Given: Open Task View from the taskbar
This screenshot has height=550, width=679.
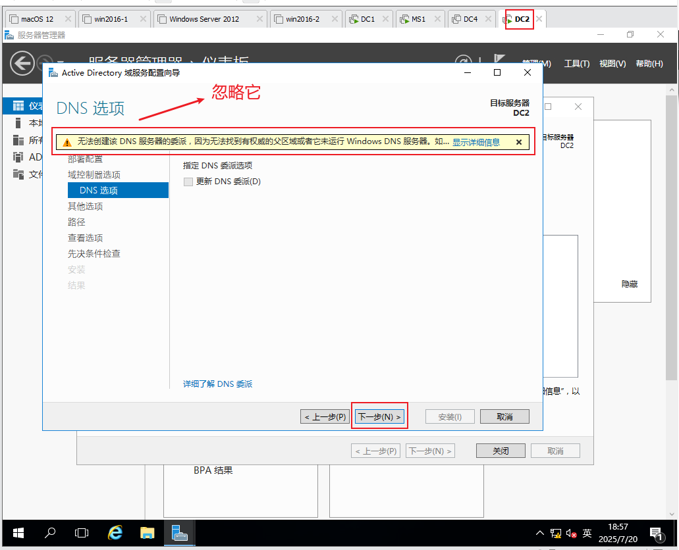Looking at the screenshot, I should click(82, 533).
